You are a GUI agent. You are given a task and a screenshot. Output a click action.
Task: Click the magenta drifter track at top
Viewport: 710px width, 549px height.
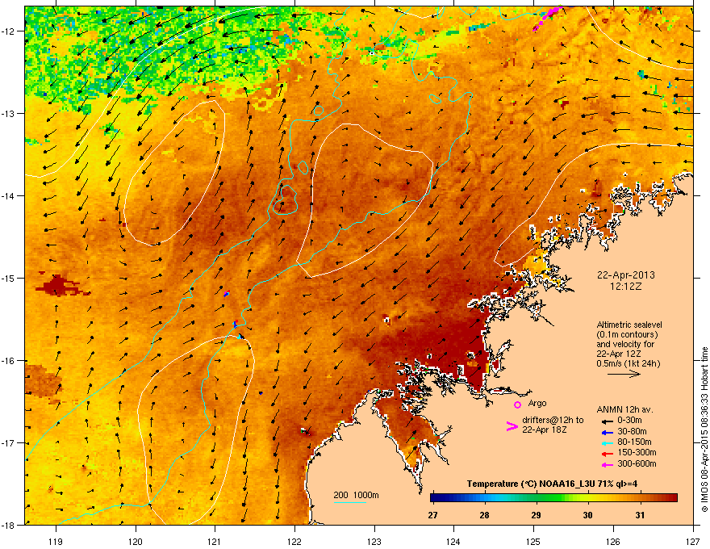tap(548, 17)
